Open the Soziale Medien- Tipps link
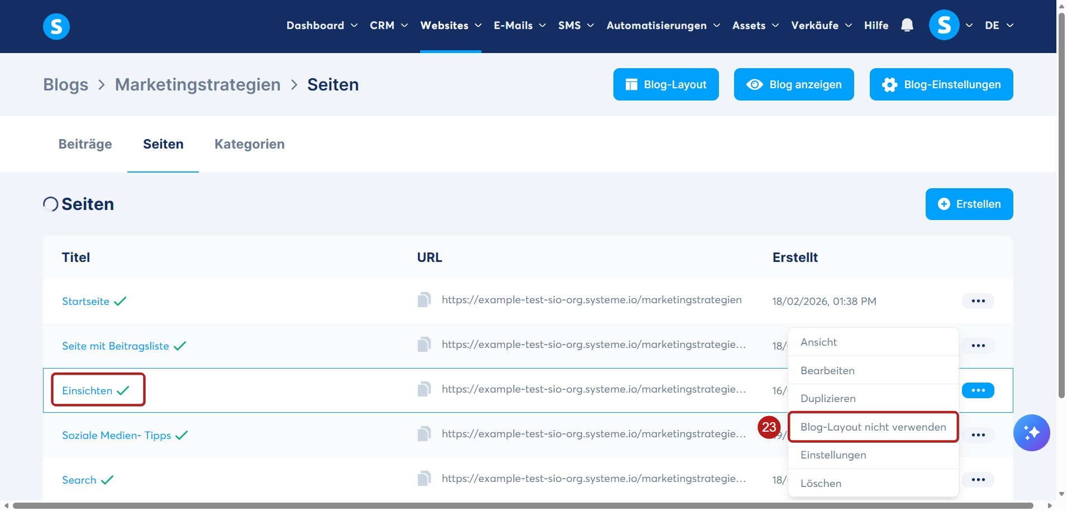The image size is (1067, 511). click(x=116, y=436)
